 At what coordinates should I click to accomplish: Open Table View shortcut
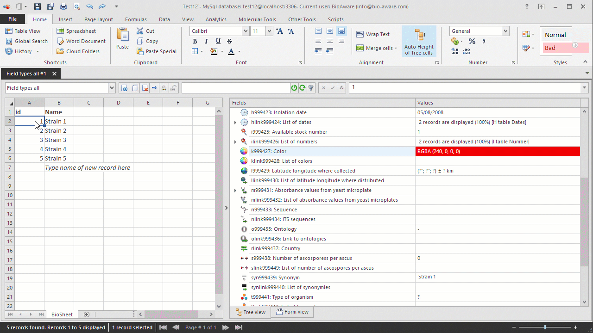pos(23,31)
